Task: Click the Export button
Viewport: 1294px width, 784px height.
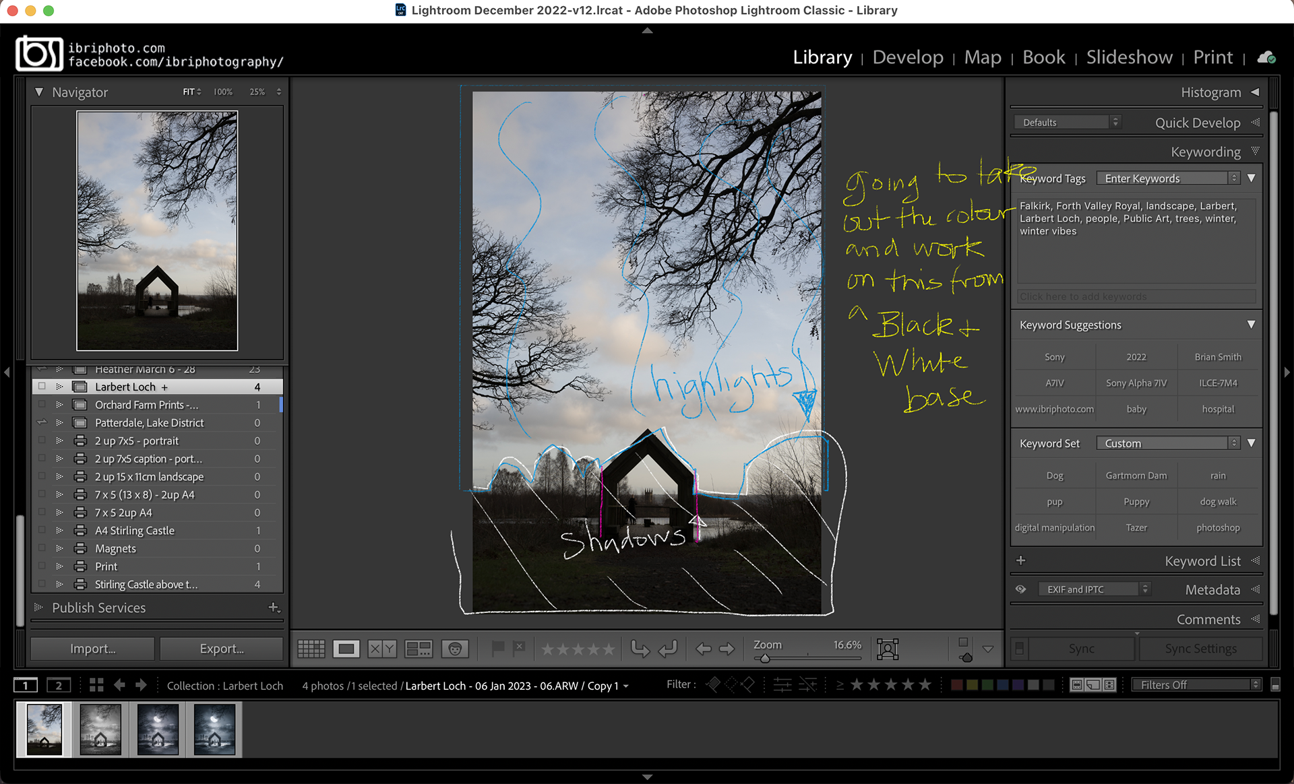Action: click(222, 649)
